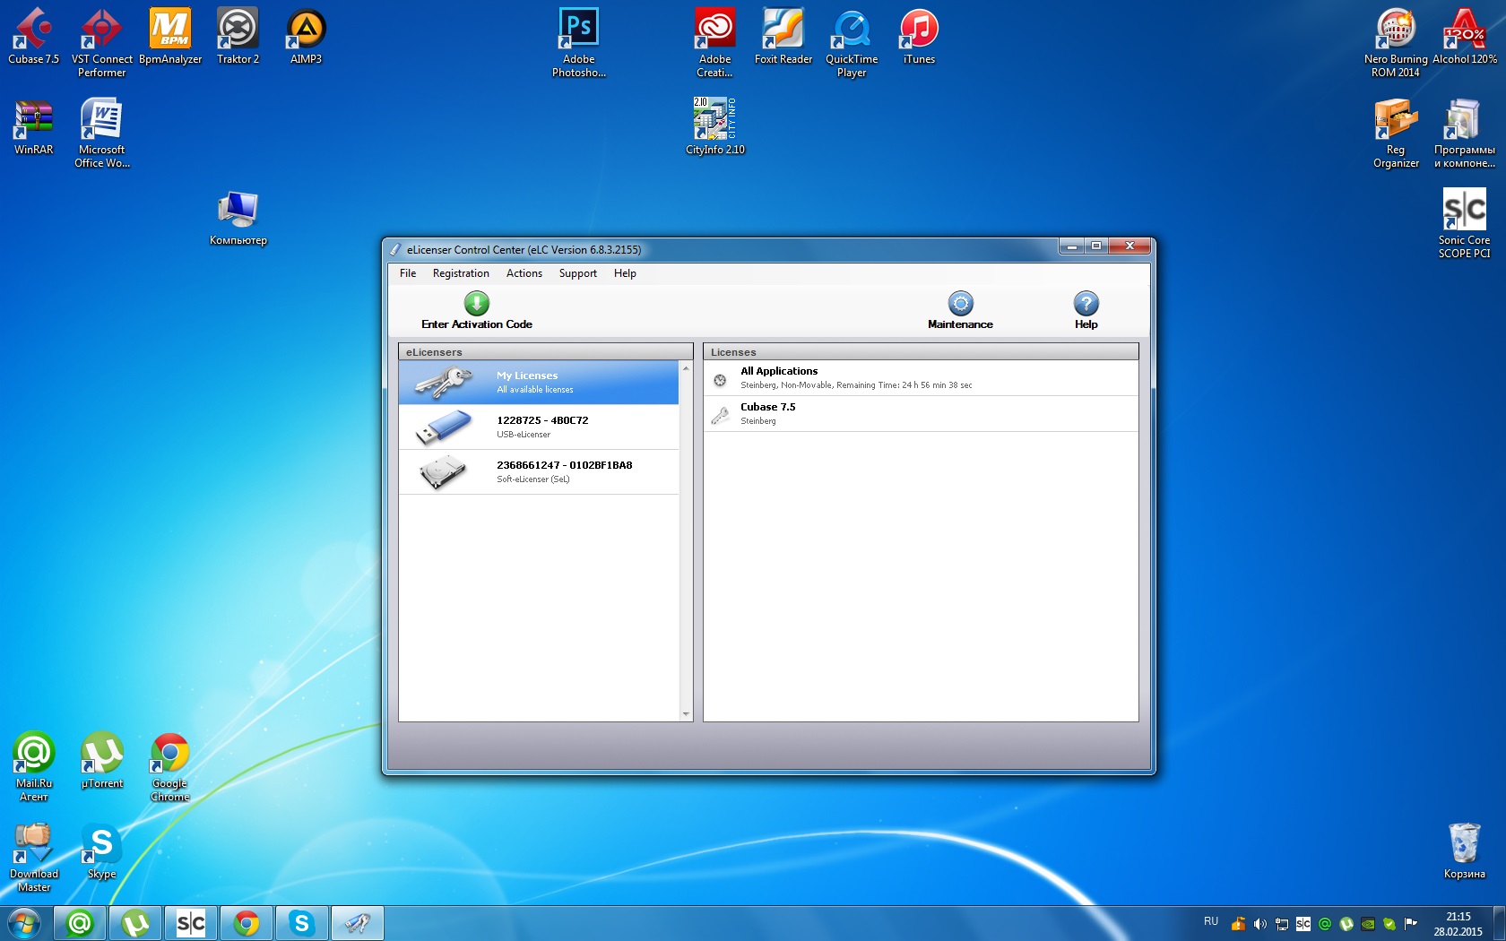Select the Корзина recycle bin icon
Viewport: 1506px width, 941px height.
1465,851
